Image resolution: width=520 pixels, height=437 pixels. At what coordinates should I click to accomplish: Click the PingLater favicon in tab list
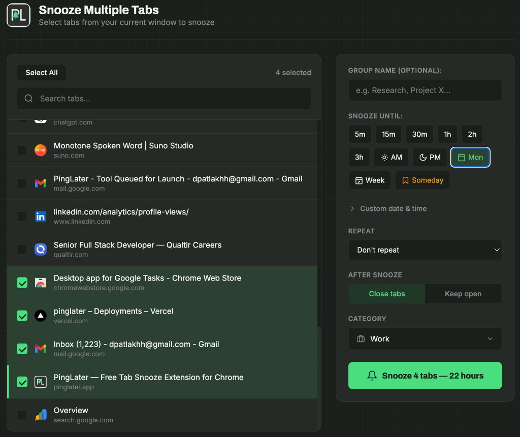(x=41, y=382)
